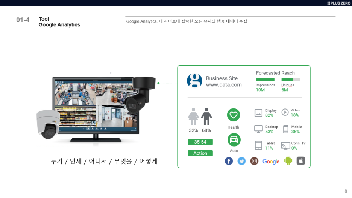Click the Business Site title

pyautogui.click(x=222, y=78)
